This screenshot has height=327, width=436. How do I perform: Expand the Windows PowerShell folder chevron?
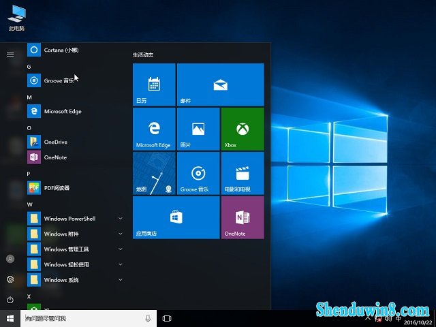point(121,219)
